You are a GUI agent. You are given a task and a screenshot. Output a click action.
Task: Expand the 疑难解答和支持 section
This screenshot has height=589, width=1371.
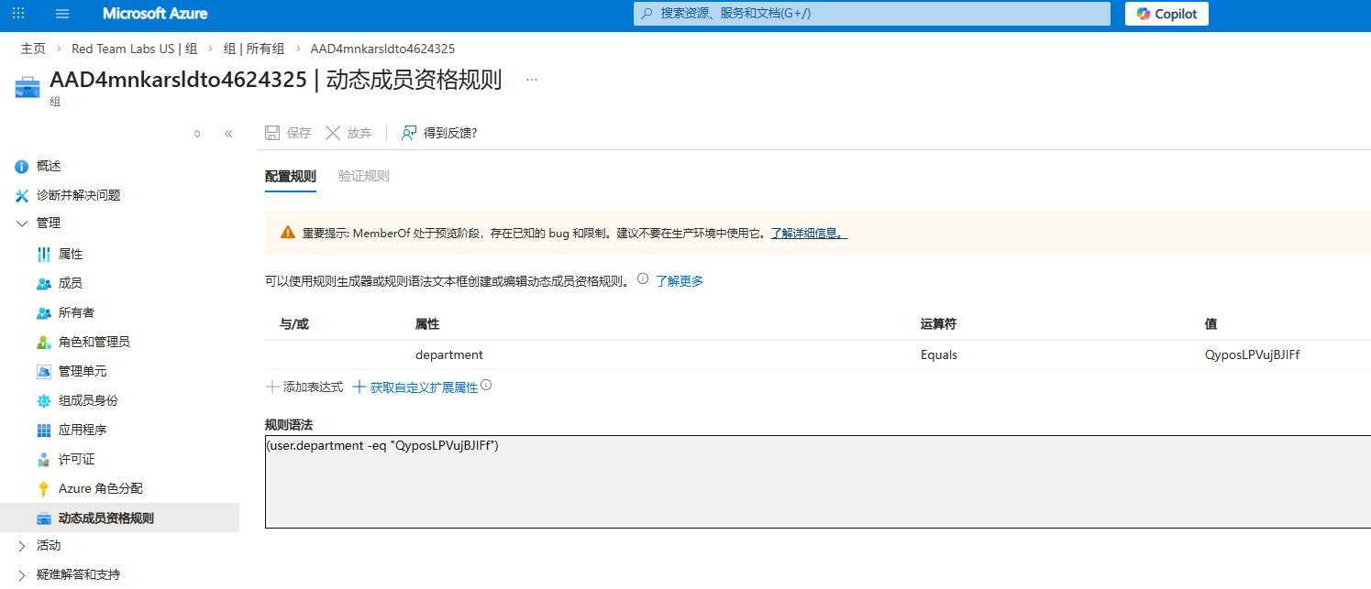pos(22,574)
